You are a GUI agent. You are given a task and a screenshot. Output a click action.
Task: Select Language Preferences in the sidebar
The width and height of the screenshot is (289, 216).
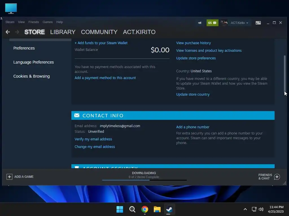click(x=34, y=62)
